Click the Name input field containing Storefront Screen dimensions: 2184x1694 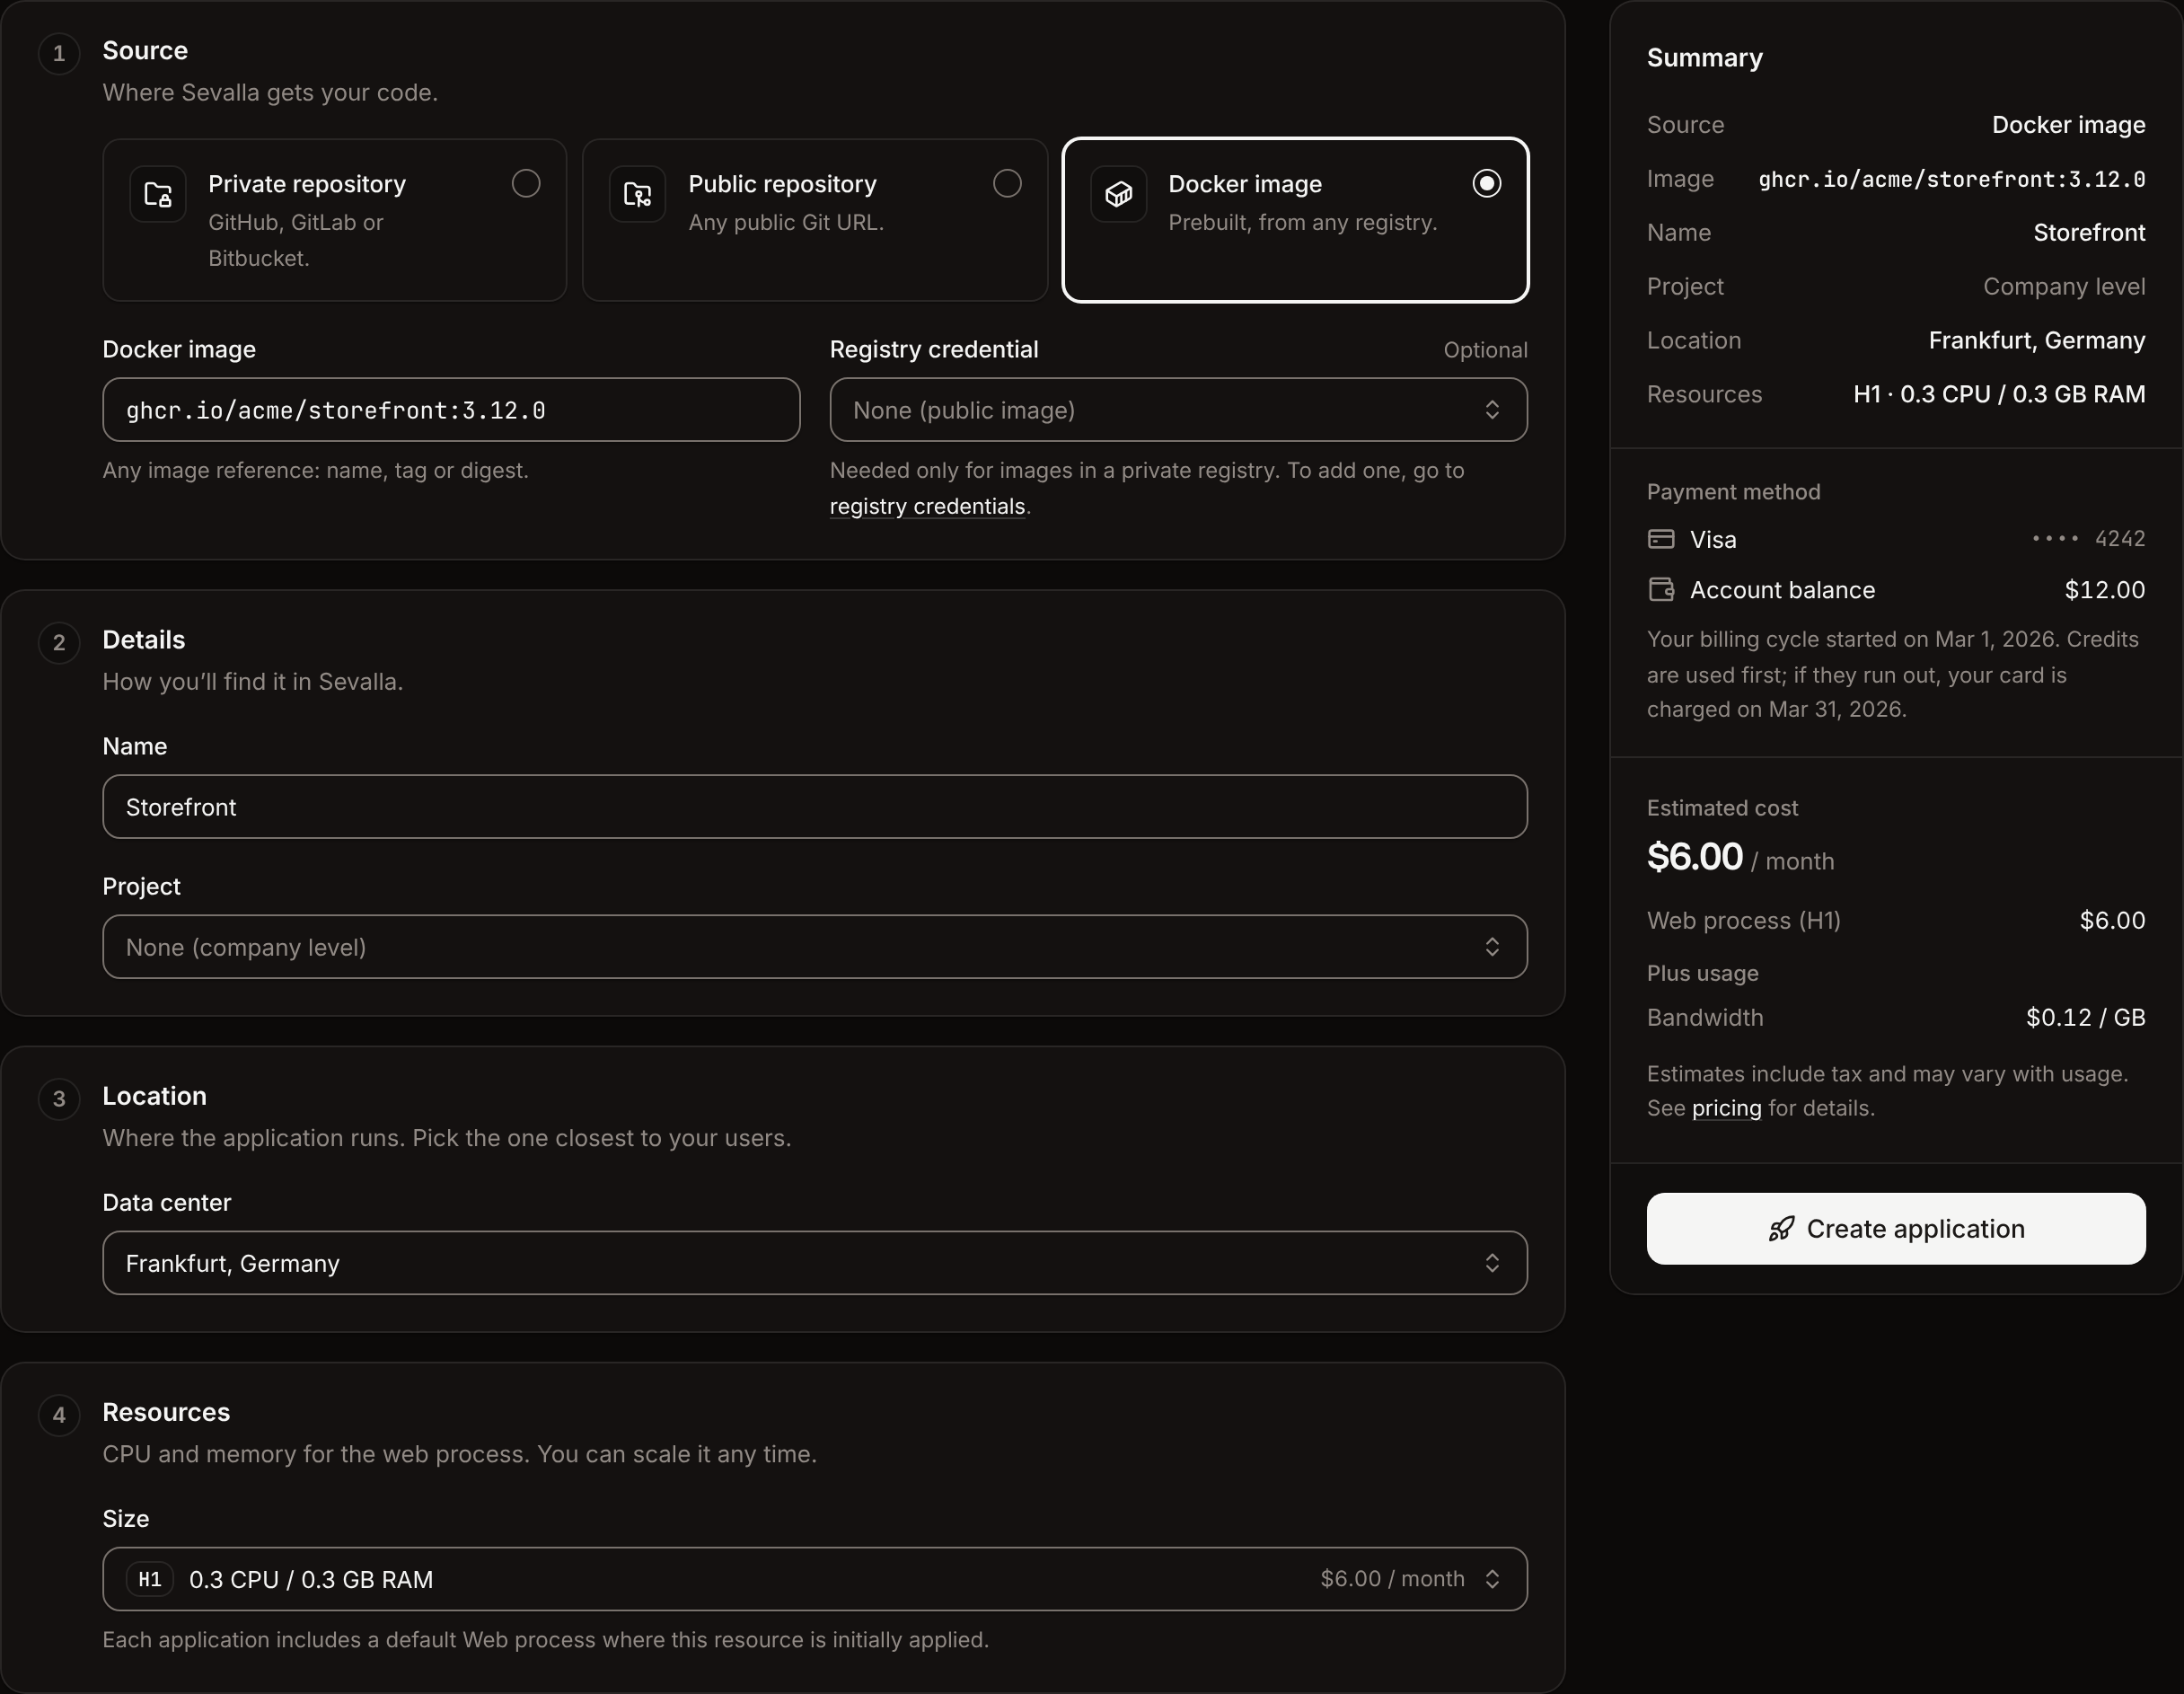(815, 807)
